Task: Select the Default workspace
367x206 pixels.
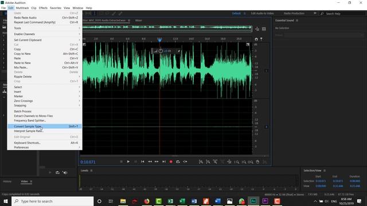Action: (x=236, y=13)
